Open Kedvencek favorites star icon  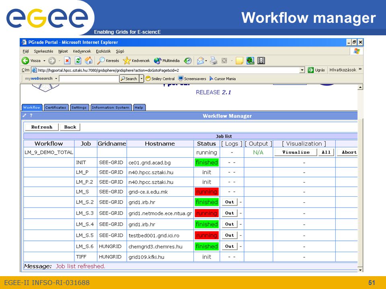point(127,61)
